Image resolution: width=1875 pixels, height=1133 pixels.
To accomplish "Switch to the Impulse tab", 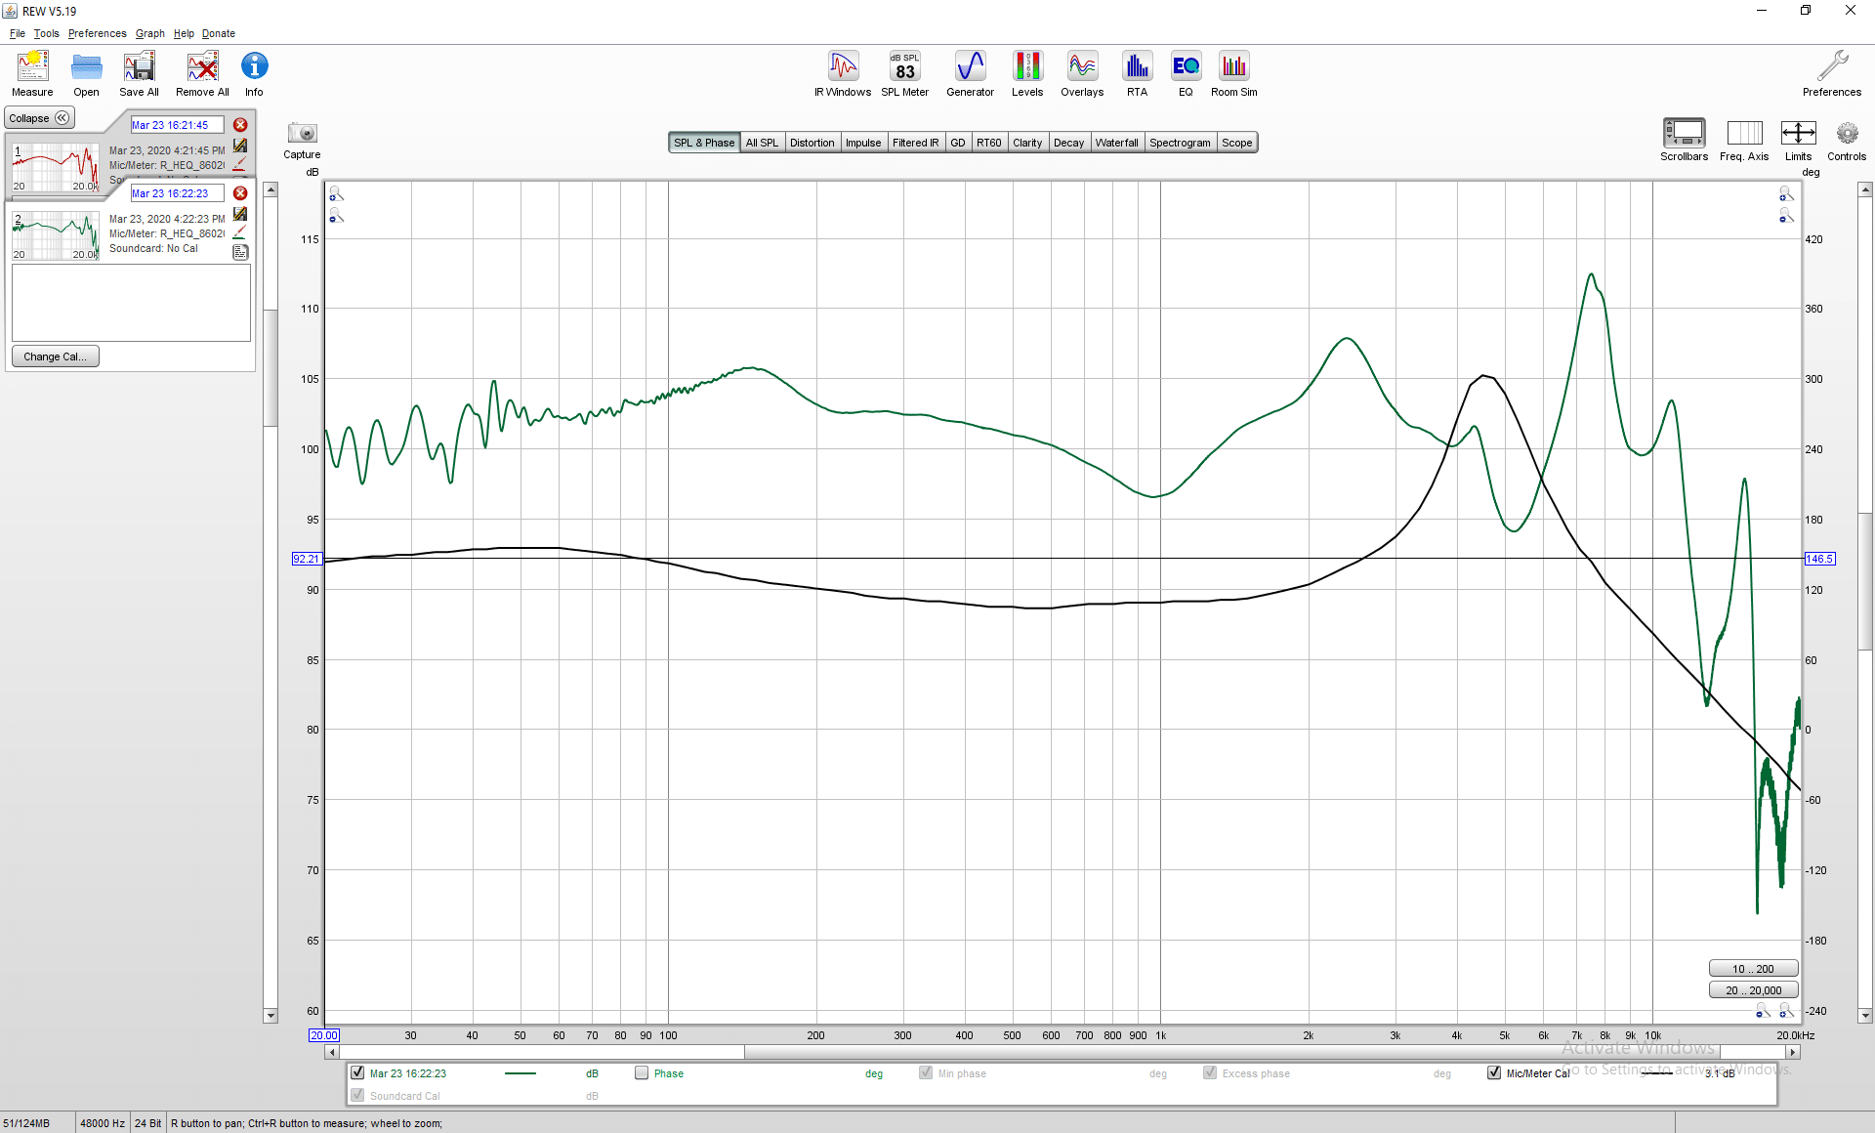I will 863,143.
